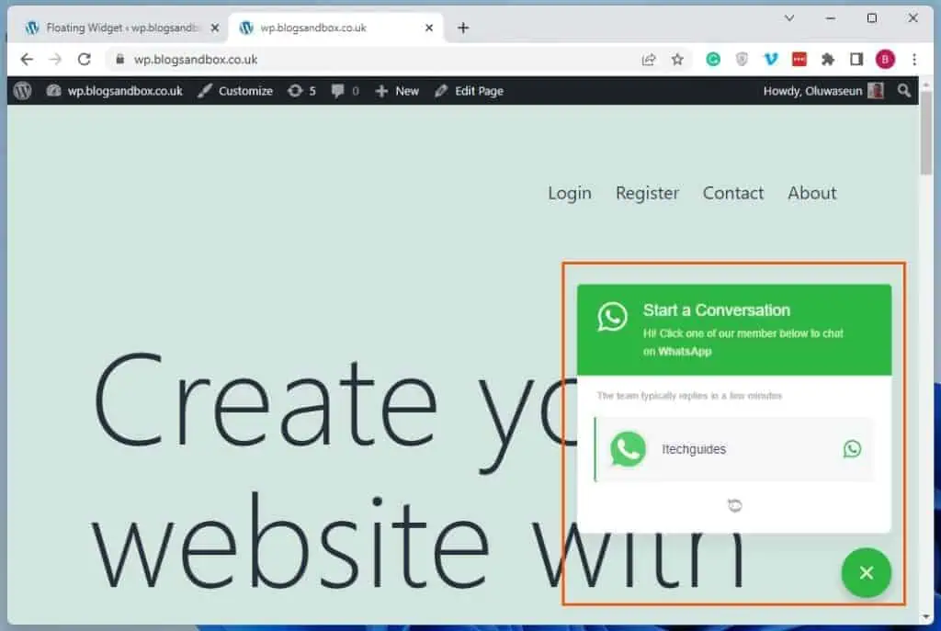Reload the page using the refresh icon
Image resolution: width=941 pixels, height=631 pixels.
(x=85, y=59)
